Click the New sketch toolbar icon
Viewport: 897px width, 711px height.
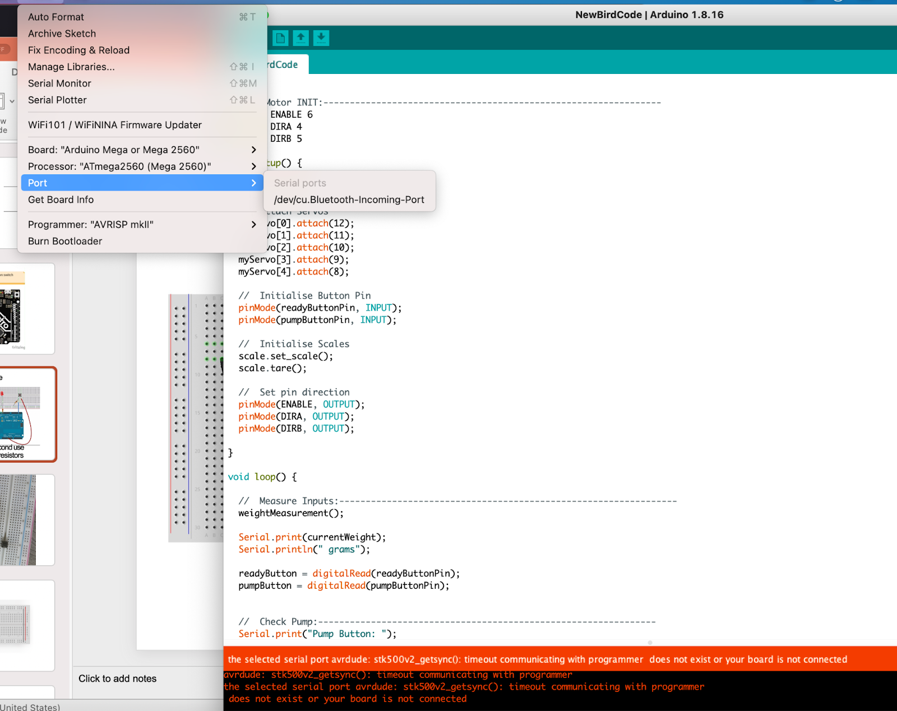pos(280,38)
